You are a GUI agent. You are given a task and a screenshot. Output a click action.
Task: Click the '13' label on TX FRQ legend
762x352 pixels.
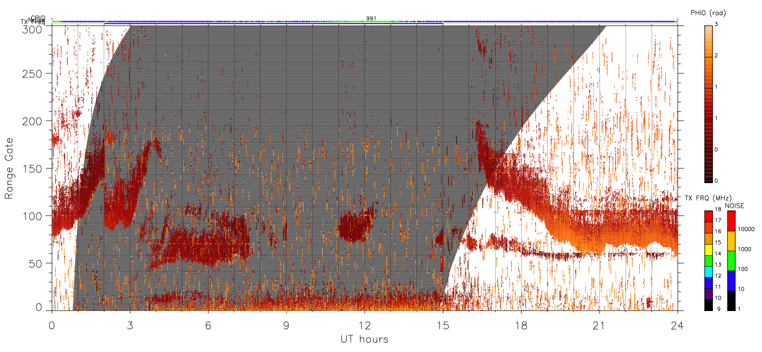718,264
